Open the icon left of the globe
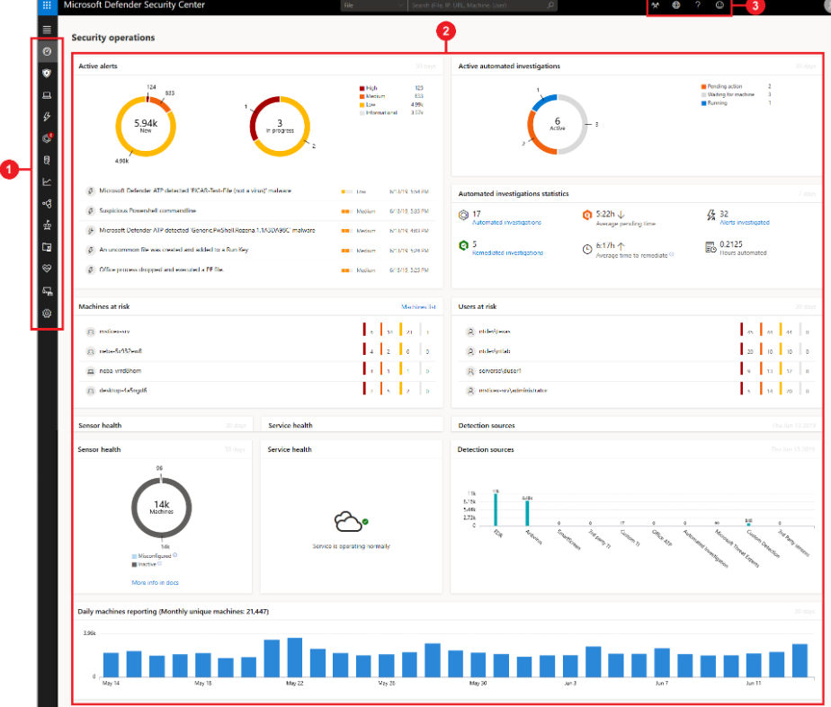The width and height of the screenshot is (831, 707). click(x=655, y=5)
